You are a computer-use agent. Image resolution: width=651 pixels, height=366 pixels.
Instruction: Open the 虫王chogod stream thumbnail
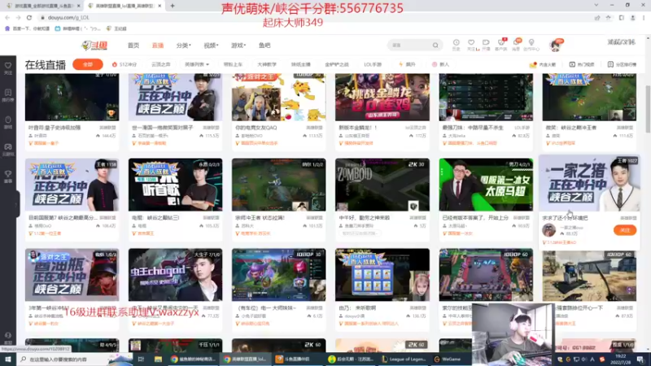coord(175,275)
